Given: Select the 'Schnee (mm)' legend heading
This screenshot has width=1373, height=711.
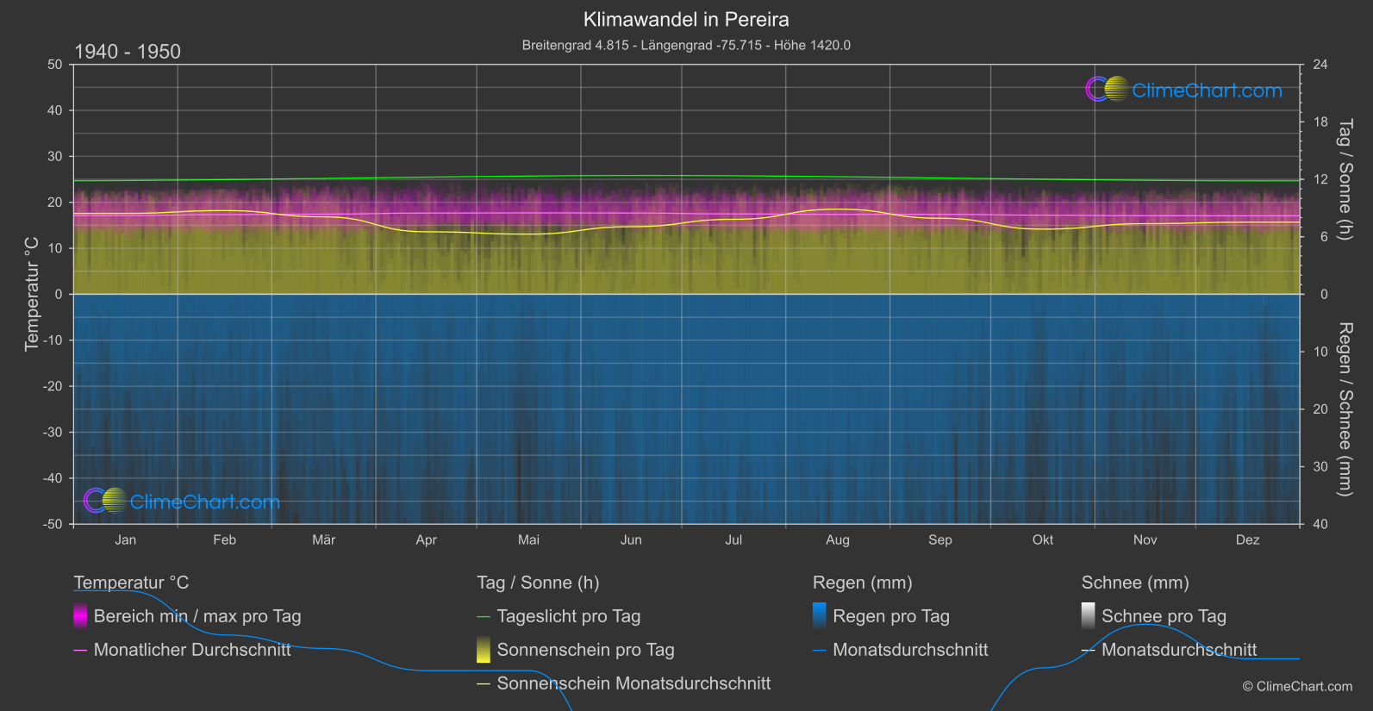Looking at the screenshot, I should pos(1135,583).
